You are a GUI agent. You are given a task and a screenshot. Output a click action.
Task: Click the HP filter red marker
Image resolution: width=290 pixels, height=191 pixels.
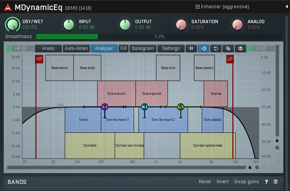click(39, 59)
